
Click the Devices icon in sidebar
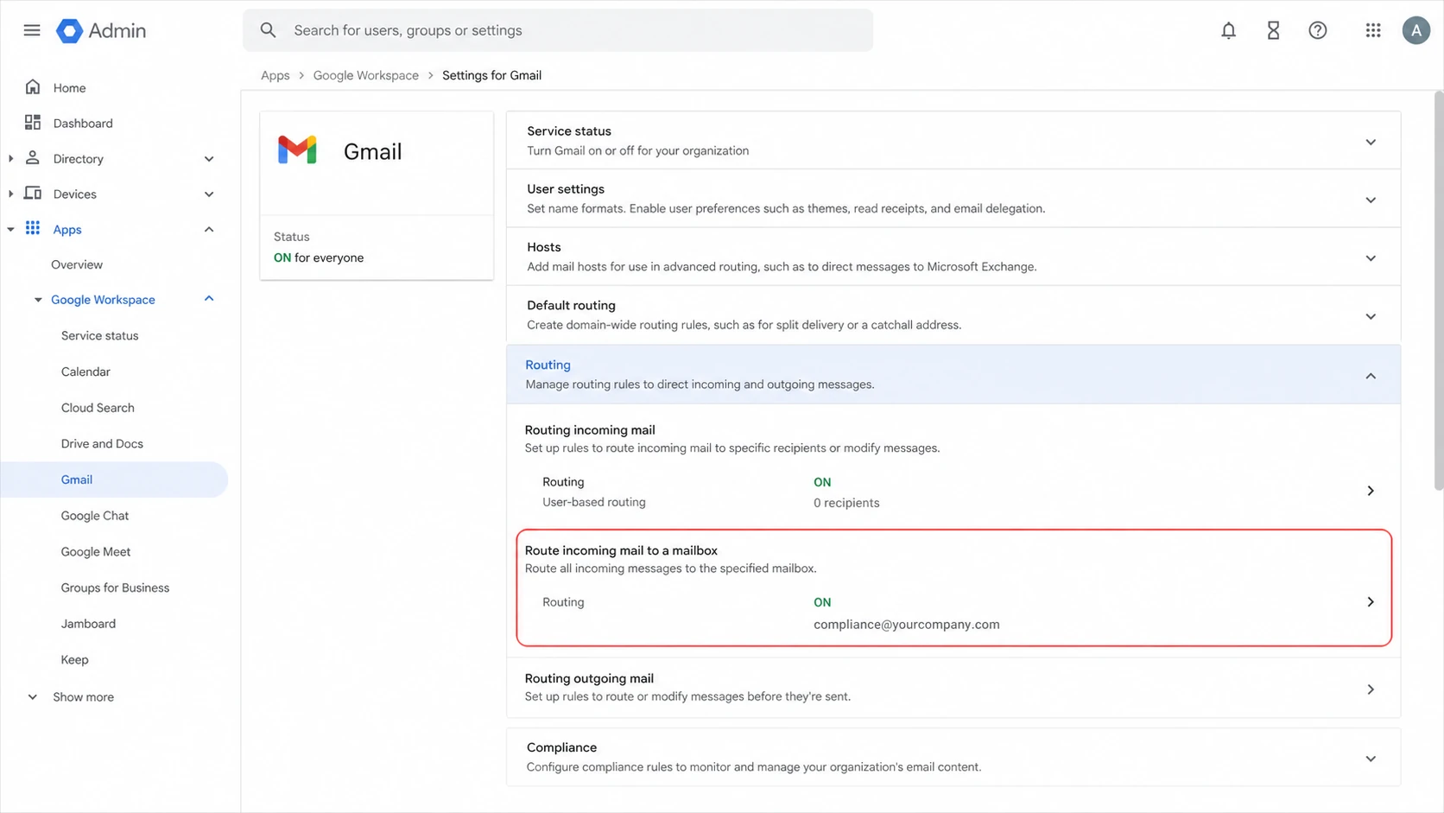click(x=33, y=194)
